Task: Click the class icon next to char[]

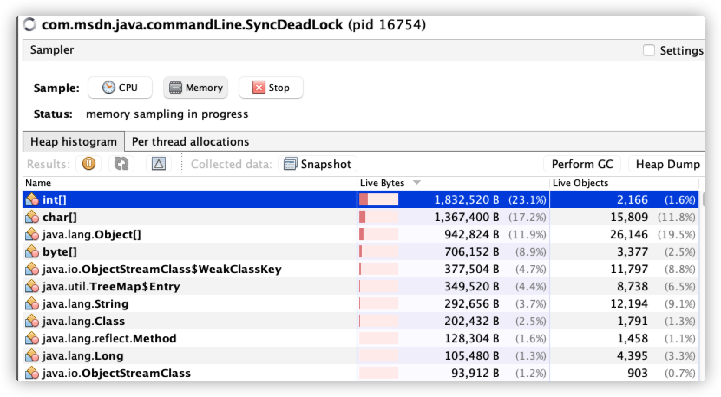Action: (31, 217)
